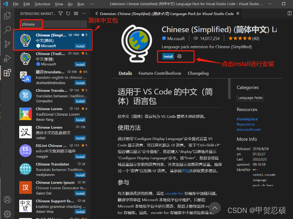Click the Microsoft publisher name in header
The width and height of the screenshot is (293, 219).
(176, 38)
